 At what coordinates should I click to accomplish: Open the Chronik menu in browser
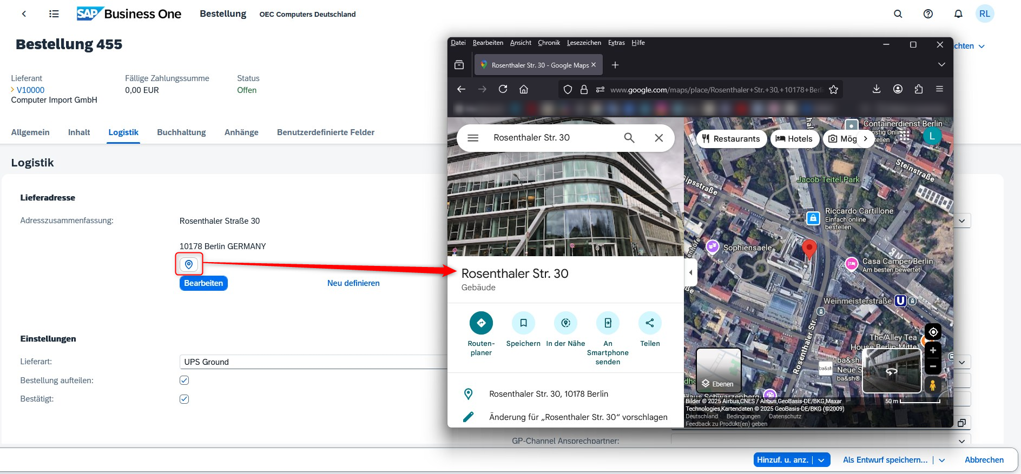click(549, 43)
